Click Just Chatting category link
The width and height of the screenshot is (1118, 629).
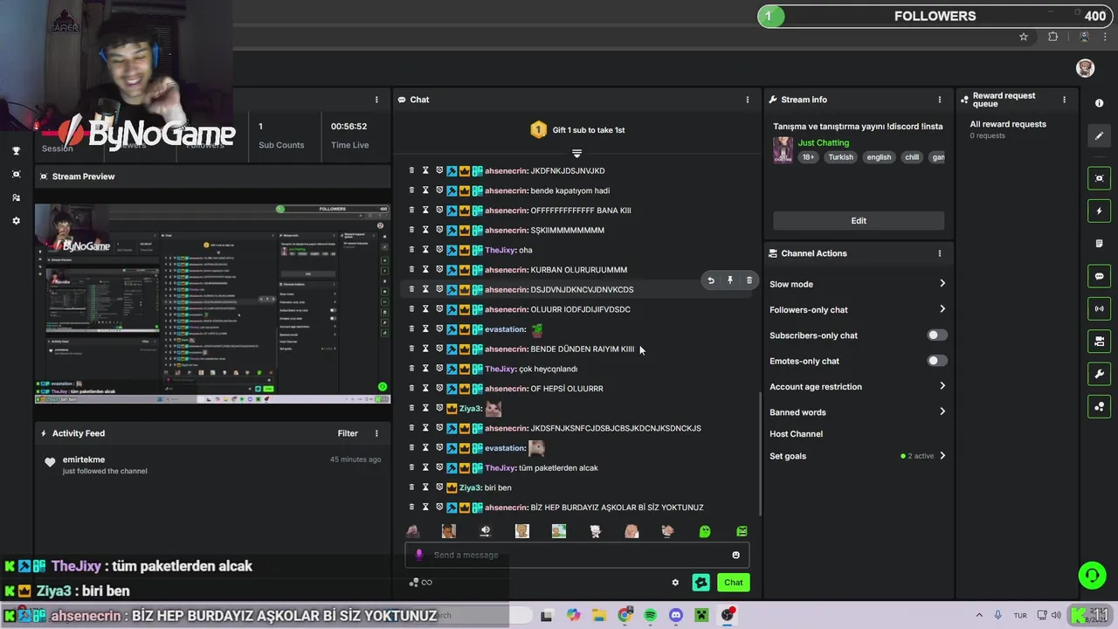823,142
